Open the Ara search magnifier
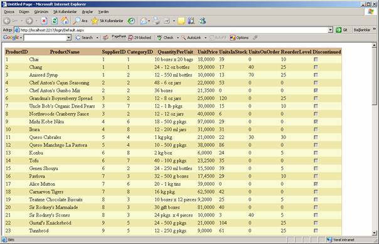This screenshot has height=244, width=379. coord(77,21)
